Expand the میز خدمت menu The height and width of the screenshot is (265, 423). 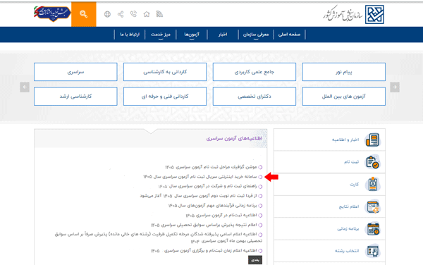[161, 35]
